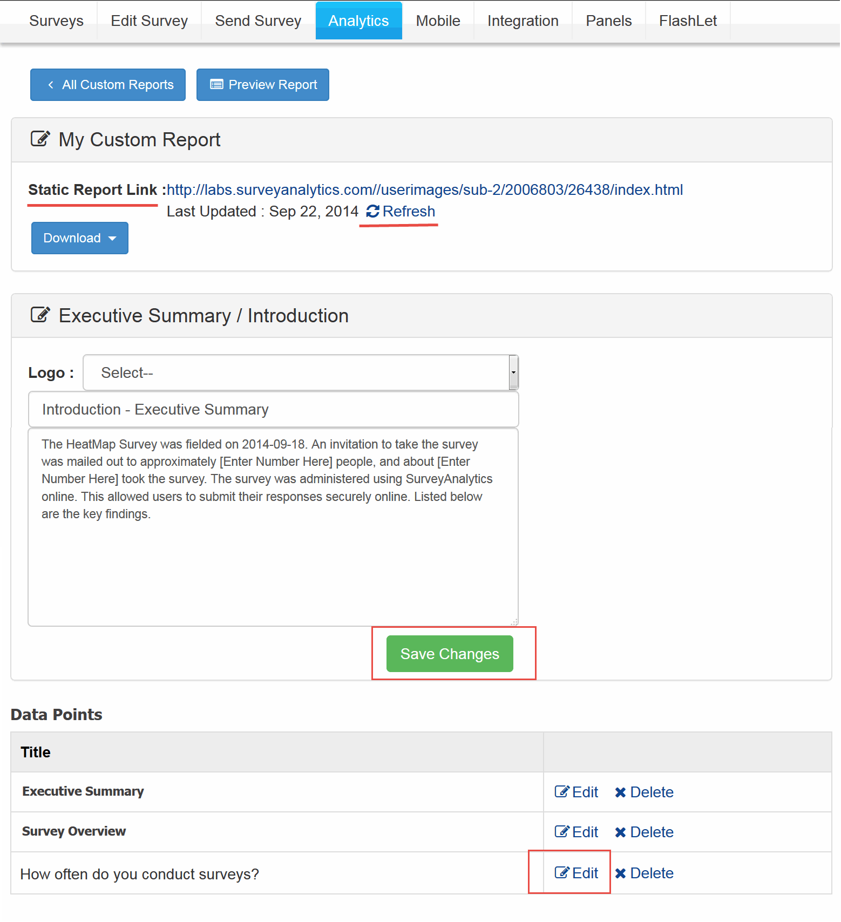Click the Delete X icon for Survey Overview row
The height and width of the screenshot is (922, 841).
coord(620,832)
